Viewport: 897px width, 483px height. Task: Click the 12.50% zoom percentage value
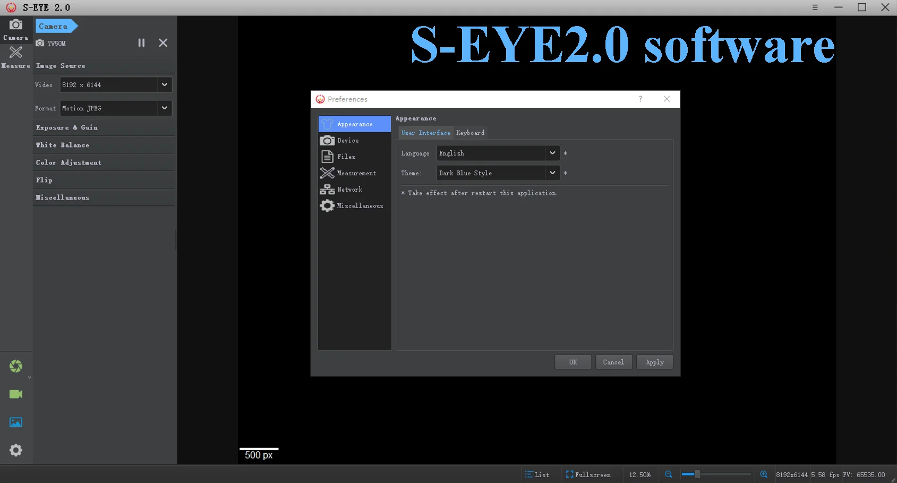pos(639,475)
